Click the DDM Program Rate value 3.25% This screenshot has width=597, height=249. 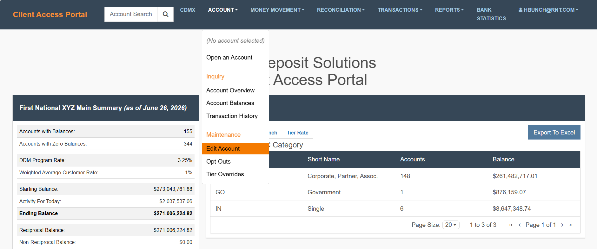tap(185, 160)
